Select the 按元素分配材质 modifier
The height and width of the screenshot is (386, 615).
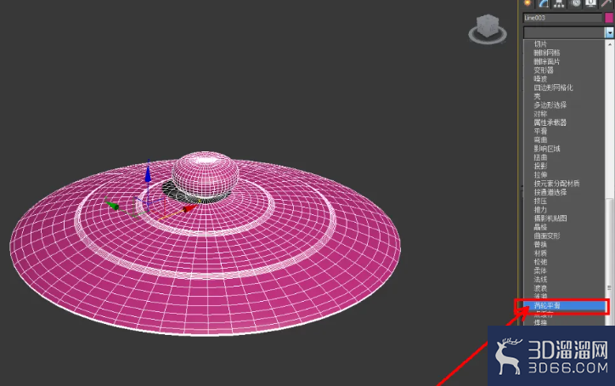click(556, 184)
